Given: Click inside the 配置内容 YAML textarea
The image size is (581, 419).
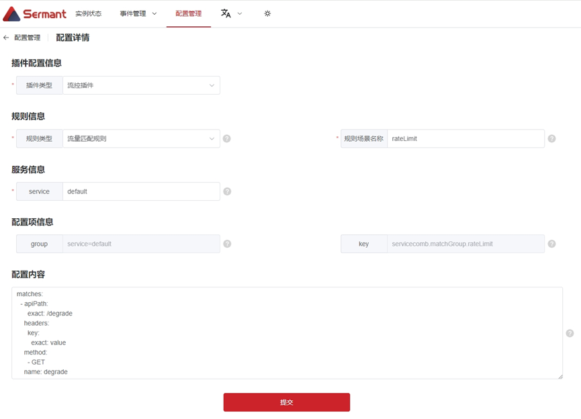Looking at the screenshot, I should 287,333.
